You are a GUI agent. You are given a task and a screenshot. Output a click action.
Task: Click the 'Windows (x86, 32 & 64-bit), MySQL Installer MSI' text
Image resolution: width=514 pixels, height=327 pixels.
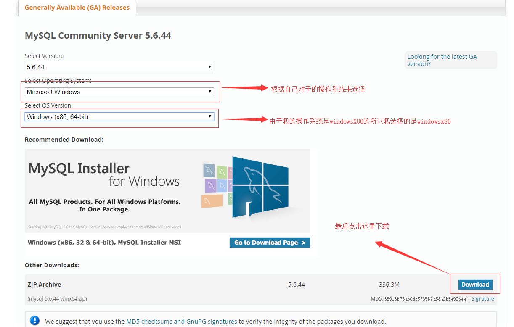point(104,243)
